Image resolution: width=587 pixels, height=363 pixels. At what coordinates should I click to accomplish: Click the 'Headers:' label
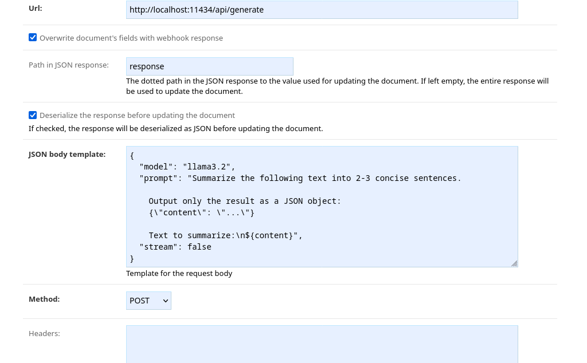click(44, 333)
